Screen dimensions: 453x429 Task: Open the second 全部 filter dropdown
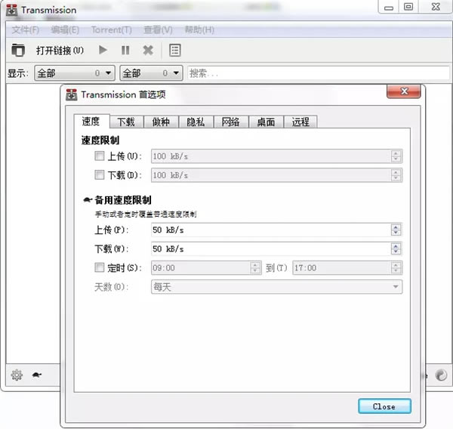[x=151, y=73]
